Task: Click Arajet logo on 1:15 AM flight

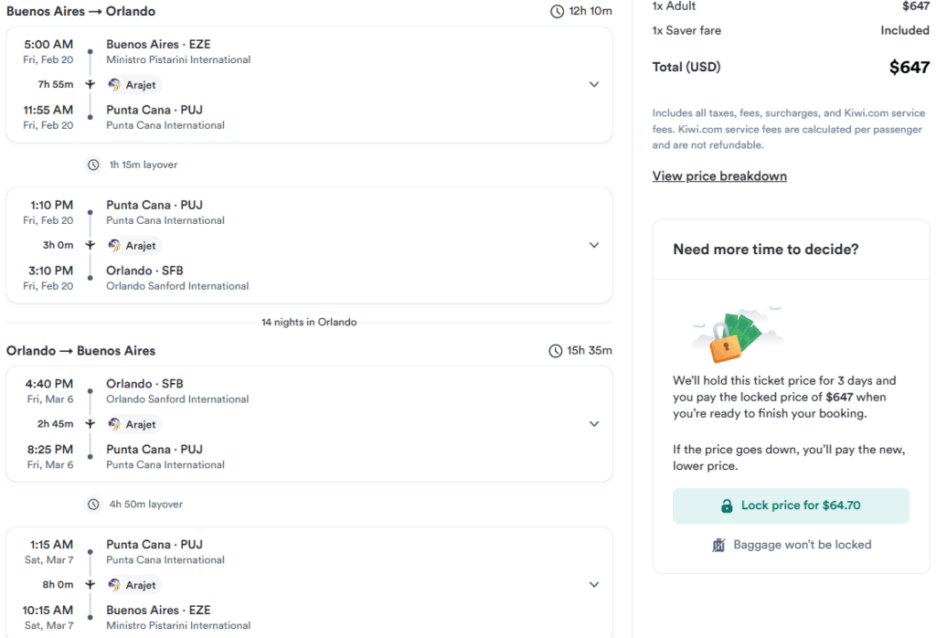Action: (114, 585)
